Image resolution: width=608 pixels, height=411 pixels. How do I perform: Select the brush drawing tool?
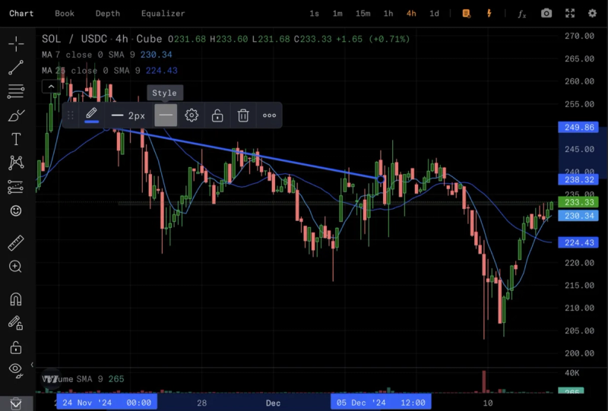tap(16, 115)
